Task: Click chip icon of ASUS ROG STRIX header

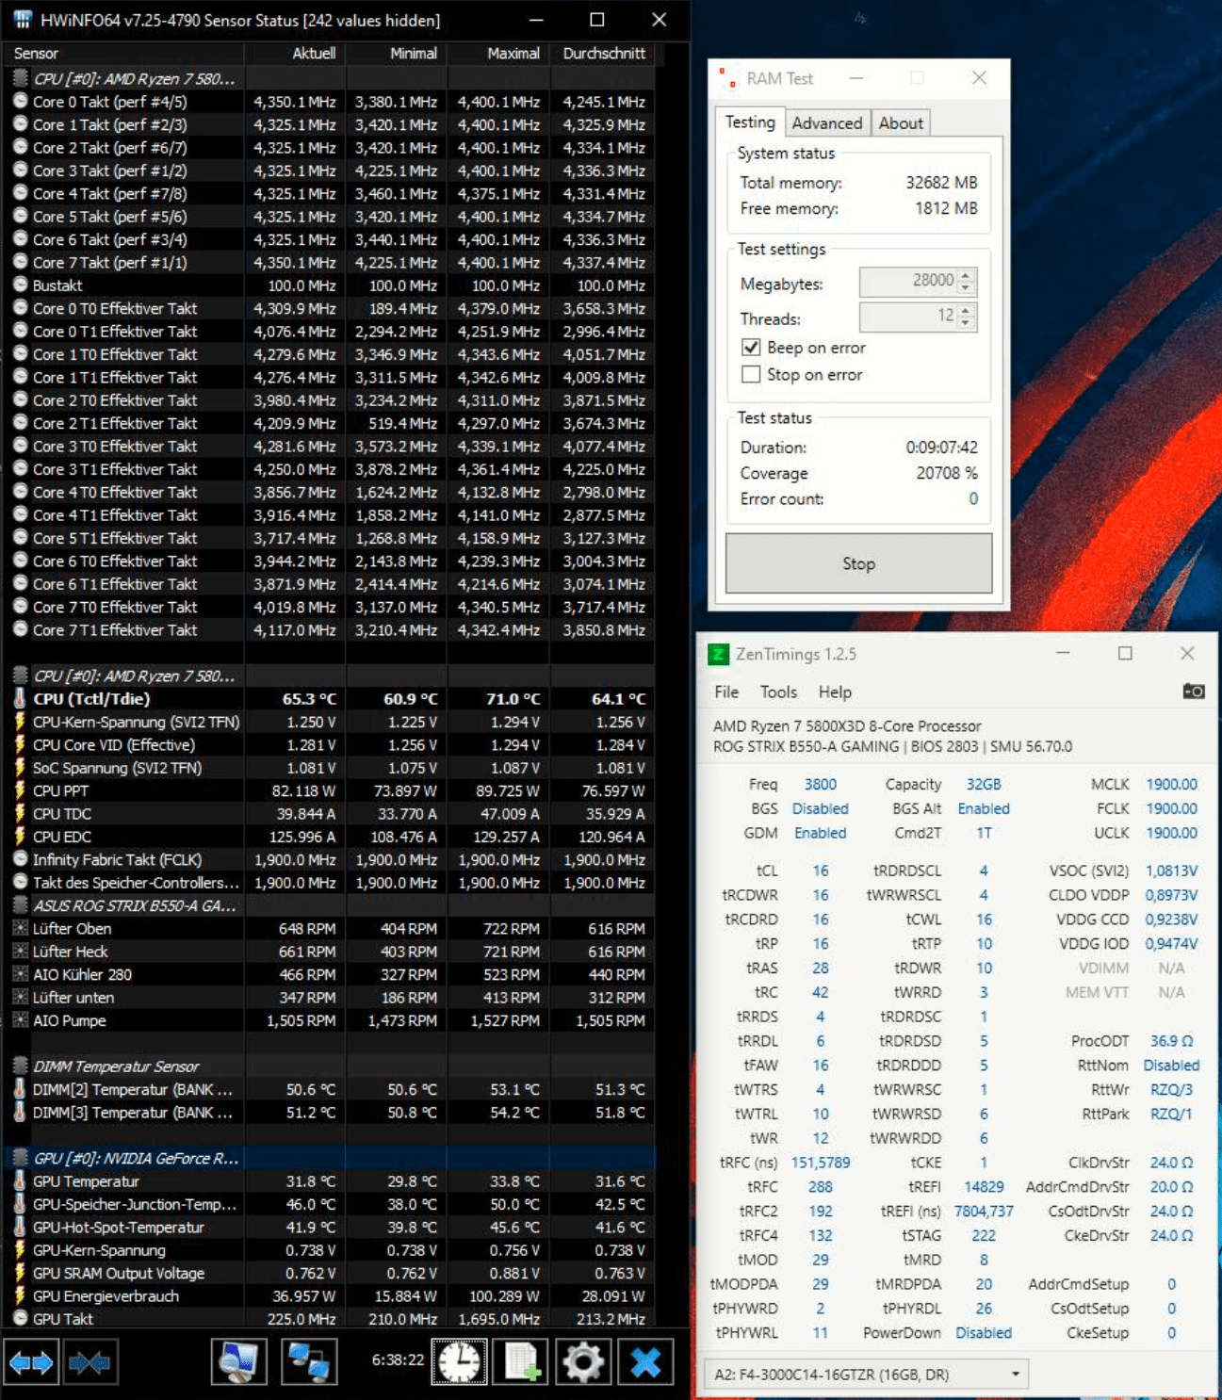Action: click(20, 904)
